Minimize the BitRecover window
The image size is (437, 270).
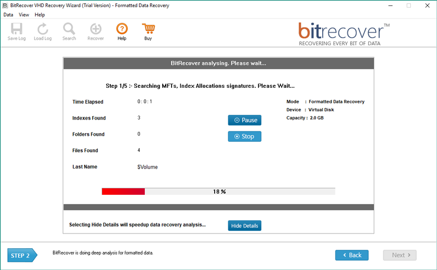(x=391, y=5)
